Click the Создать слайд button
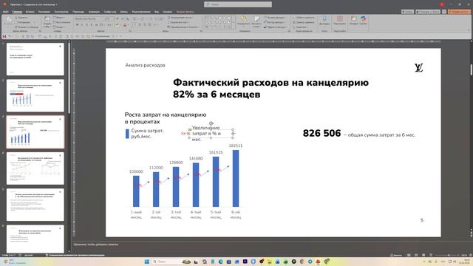The image size is (473, 266). click(47, 22)
